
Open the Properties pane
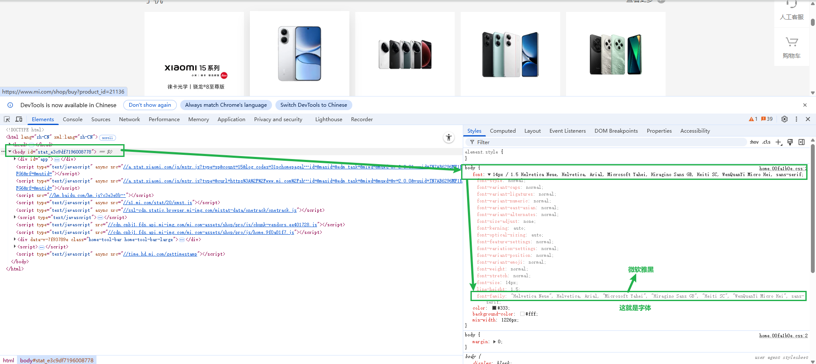click(659, 131)
